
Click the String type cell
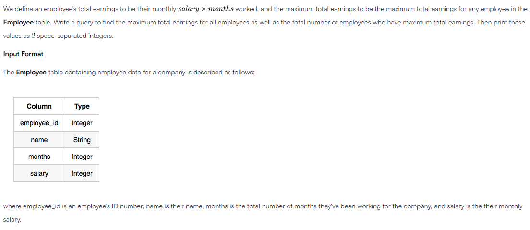(x=82, y=140)
